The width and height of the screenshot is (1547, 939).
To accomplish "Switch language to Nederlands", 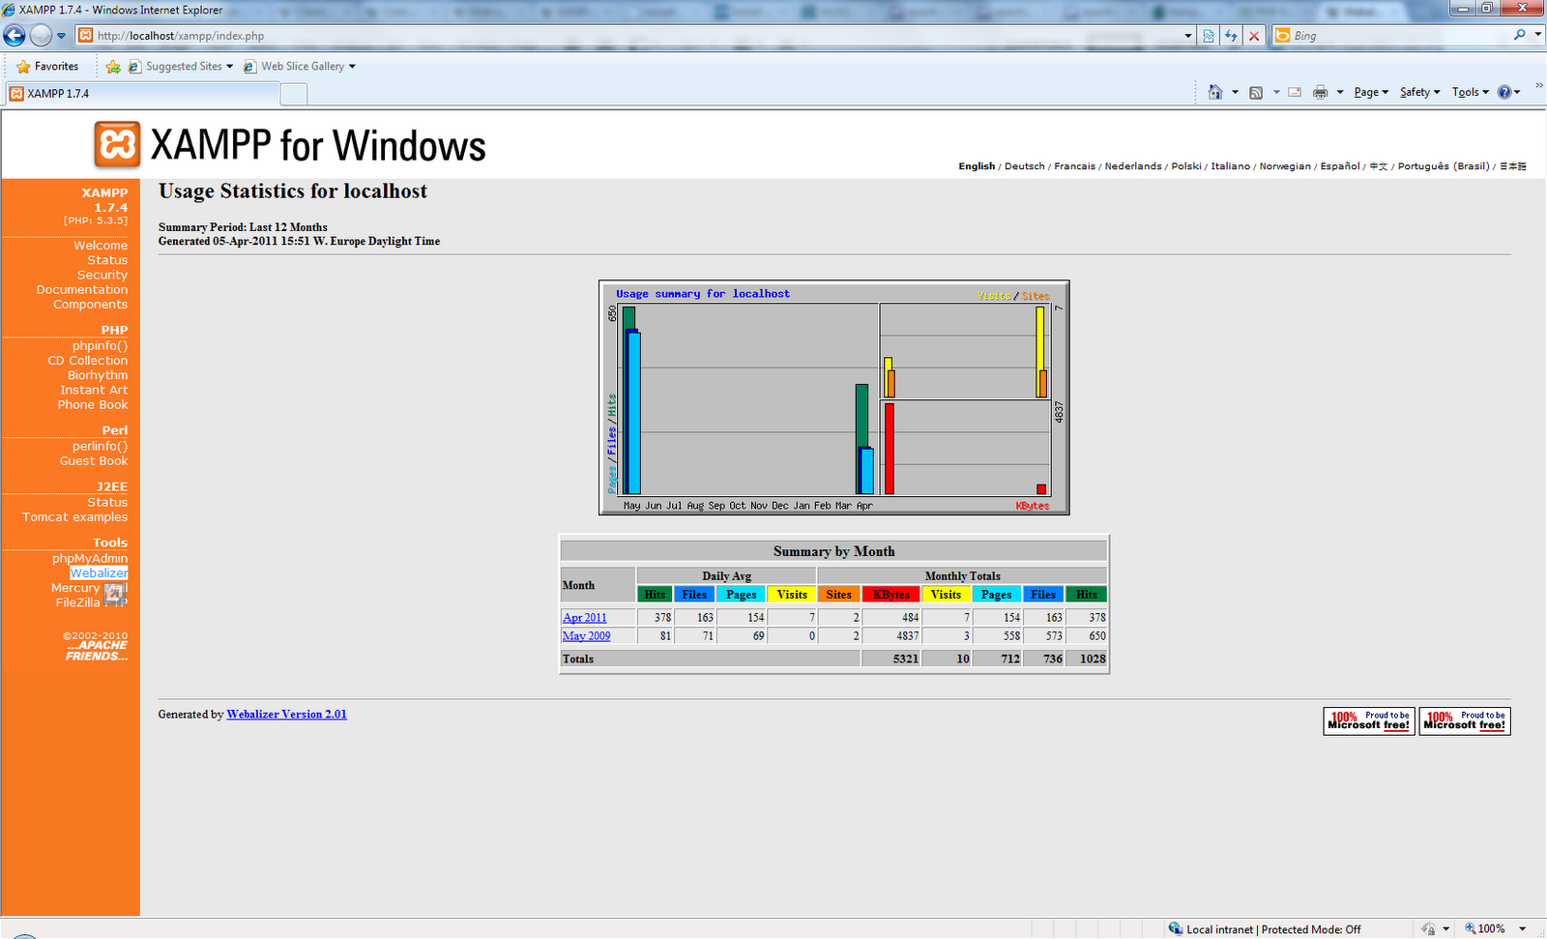I will point(1133,166).
